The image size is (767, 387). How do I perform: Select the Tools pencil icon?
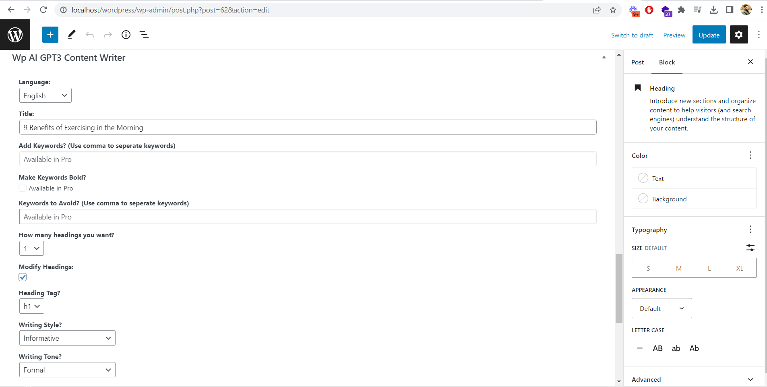coord(71,35)
